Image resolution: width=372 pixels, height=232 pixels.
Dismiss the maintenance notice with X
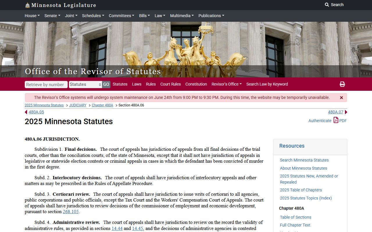[x=341, y=98]
